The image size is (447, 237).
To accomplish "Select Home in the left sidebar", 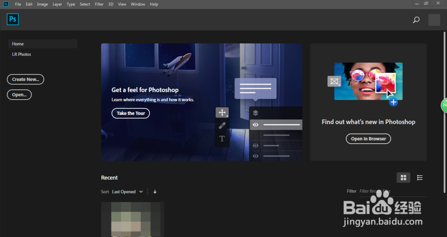I will point(43,44).
